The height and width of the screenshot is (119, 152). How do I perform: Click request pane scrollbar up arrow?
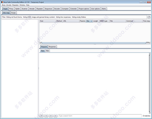pyautogui.click(x=150, y=54)
